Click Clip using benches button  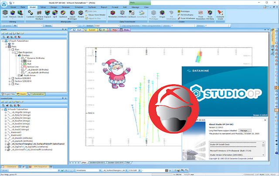click(131, 26)
